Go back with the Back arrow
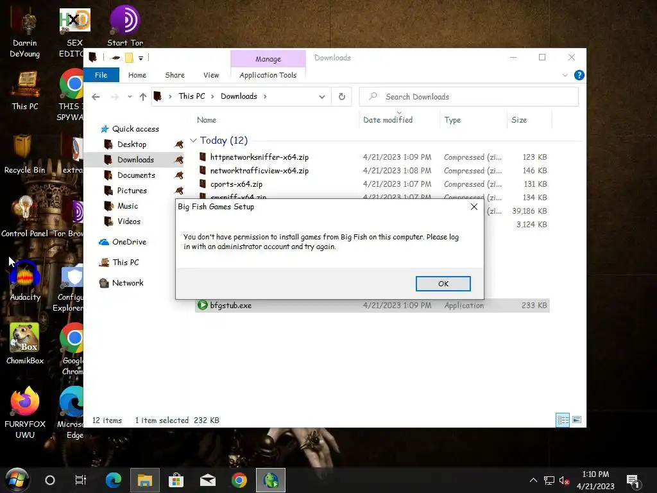Image resolution: width=657 pixels, height=493 pixels. tap(96, 97)
